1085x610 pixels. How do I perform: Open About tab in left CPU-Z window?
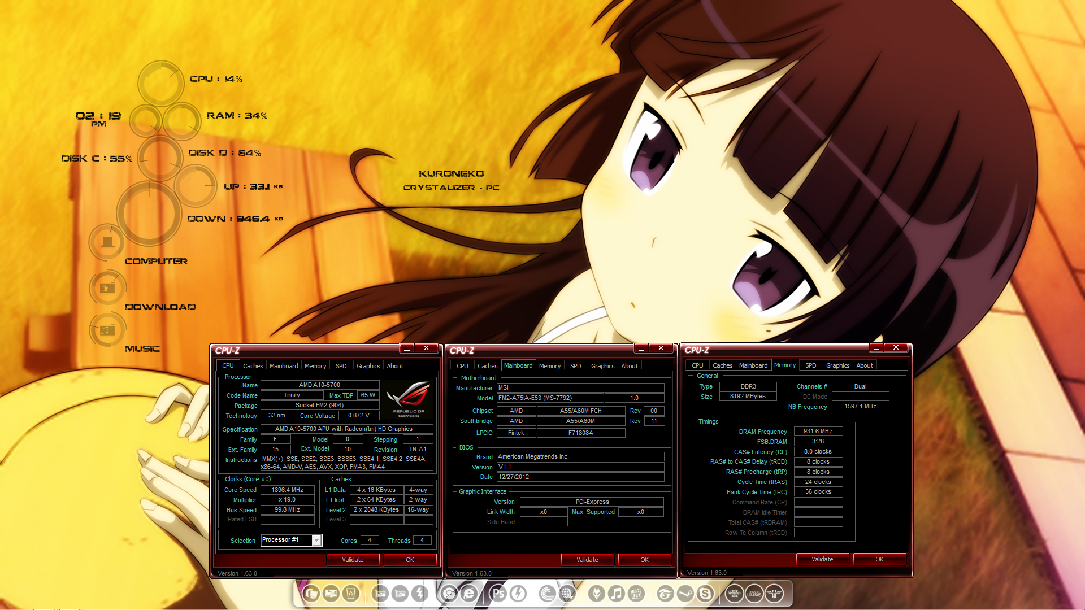pos(394,366)
